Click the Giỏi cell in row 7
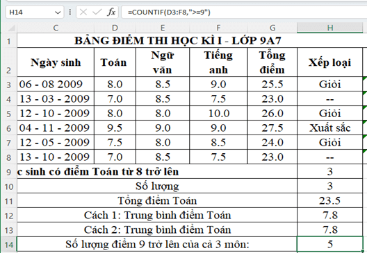Screen dimensions: 367x253 pyautogui.click(x=329, y=142)
